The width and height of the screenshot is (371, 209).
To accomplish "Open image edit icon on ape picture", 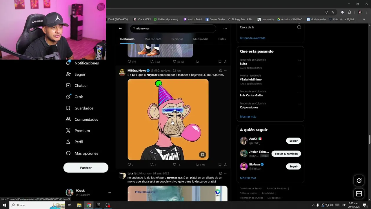I will (x=203, y=155).
